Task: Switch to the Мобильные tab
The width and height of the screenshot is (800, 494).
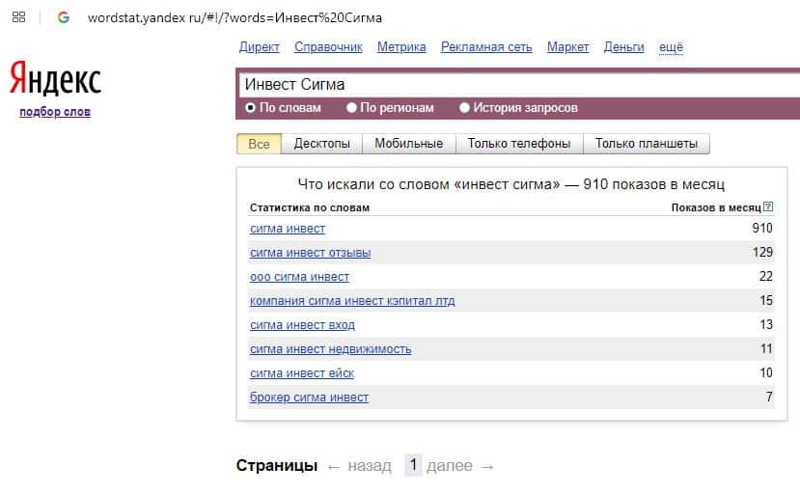Action: point(408,144)
